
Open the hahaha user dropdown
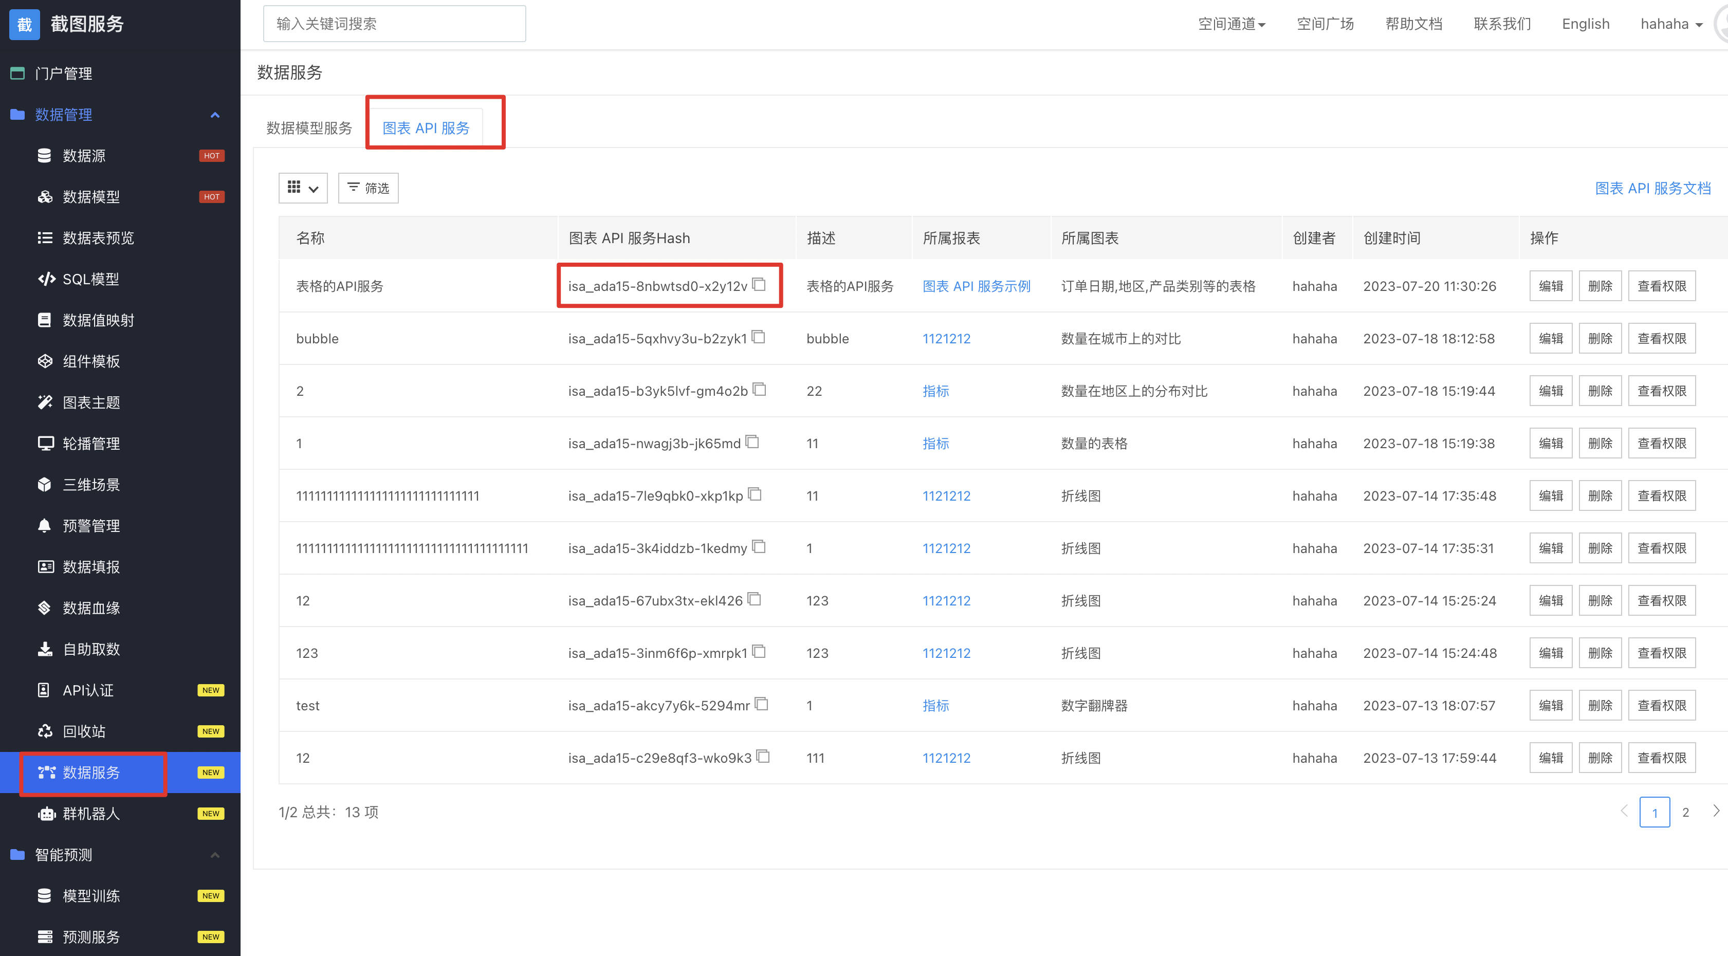coord(1671,24)
